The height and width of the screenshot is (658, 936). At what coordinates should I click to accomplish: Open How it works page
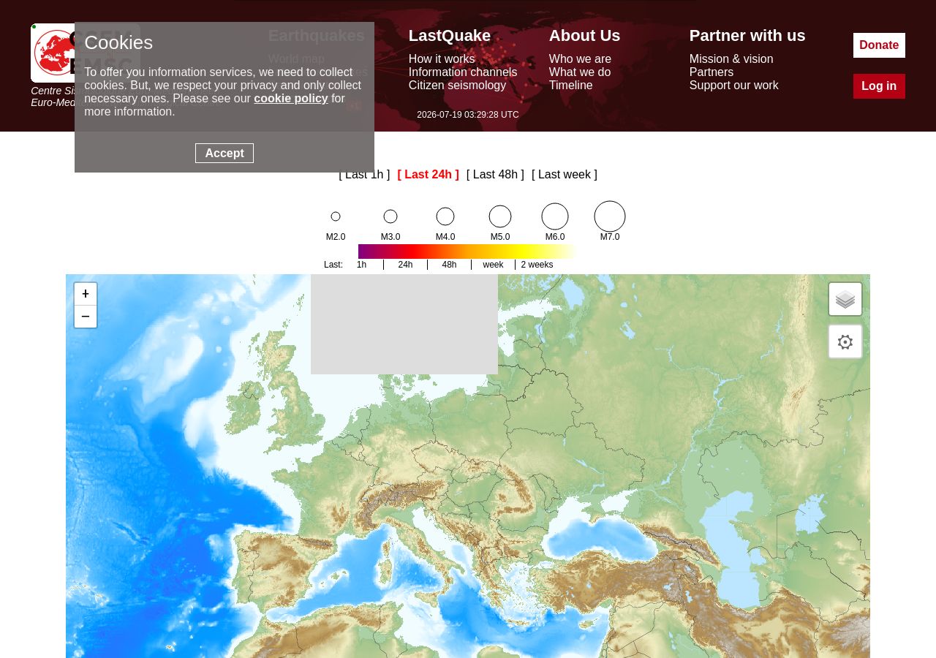click(442, 59)
